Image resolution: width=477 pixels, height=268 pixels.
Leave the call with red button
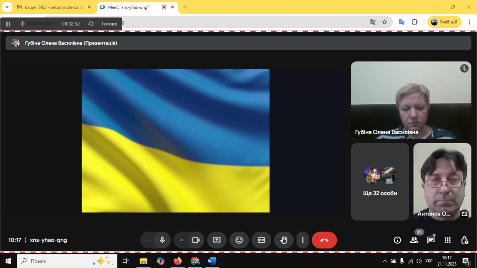point(324,240)
